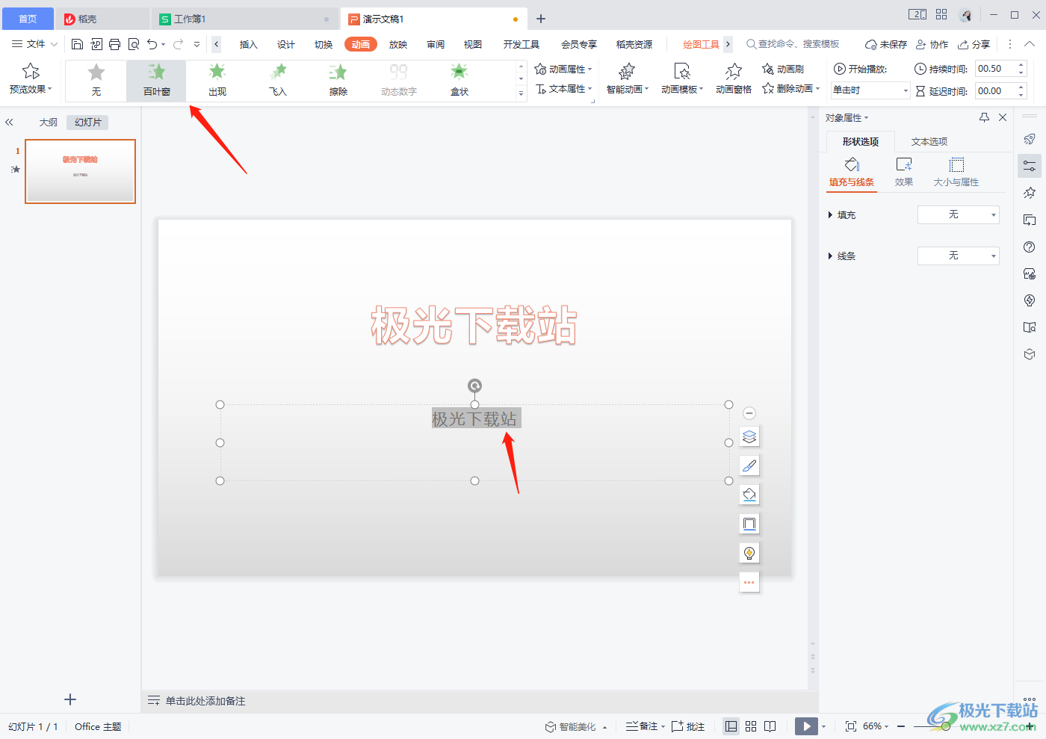
Task: Click the three dots more floating icon
Action: 749,582
